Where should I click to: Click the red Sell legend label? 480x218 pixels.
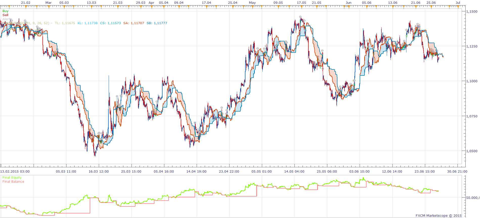pyautogui.click(x=5, y=15)
